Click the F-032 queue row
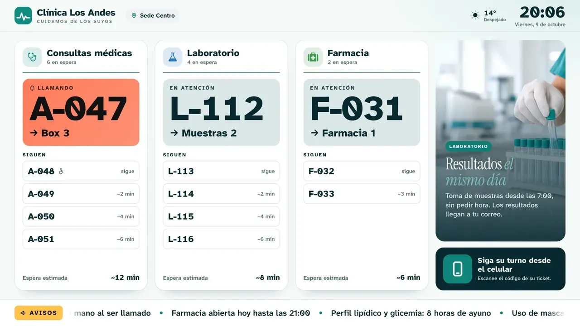 pos(362,171)
